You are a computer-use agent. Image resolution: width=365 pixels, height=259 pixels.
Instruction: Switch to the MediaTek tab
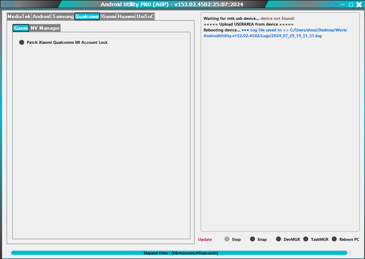pyautogui.click(x=18, y=16)
